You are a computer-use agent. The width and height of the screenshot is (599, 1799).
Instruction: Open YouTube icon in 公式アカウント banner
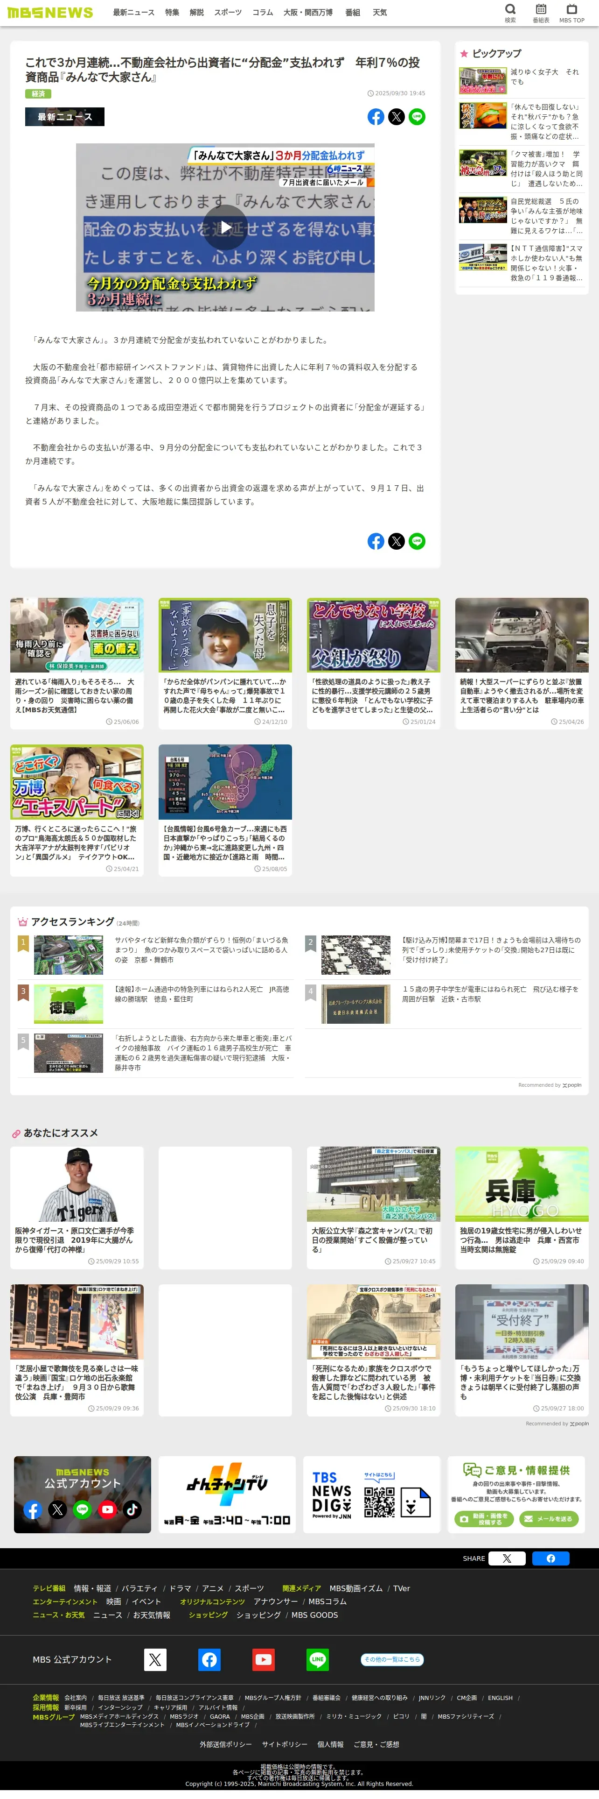tap(107, 1510)
